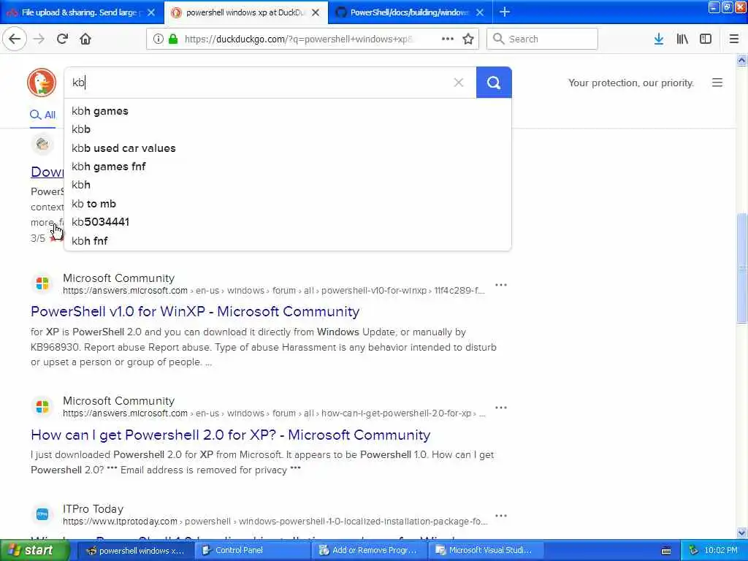Bookmark this page with the star
Screen dimensions: 748x561
(468, 39)
